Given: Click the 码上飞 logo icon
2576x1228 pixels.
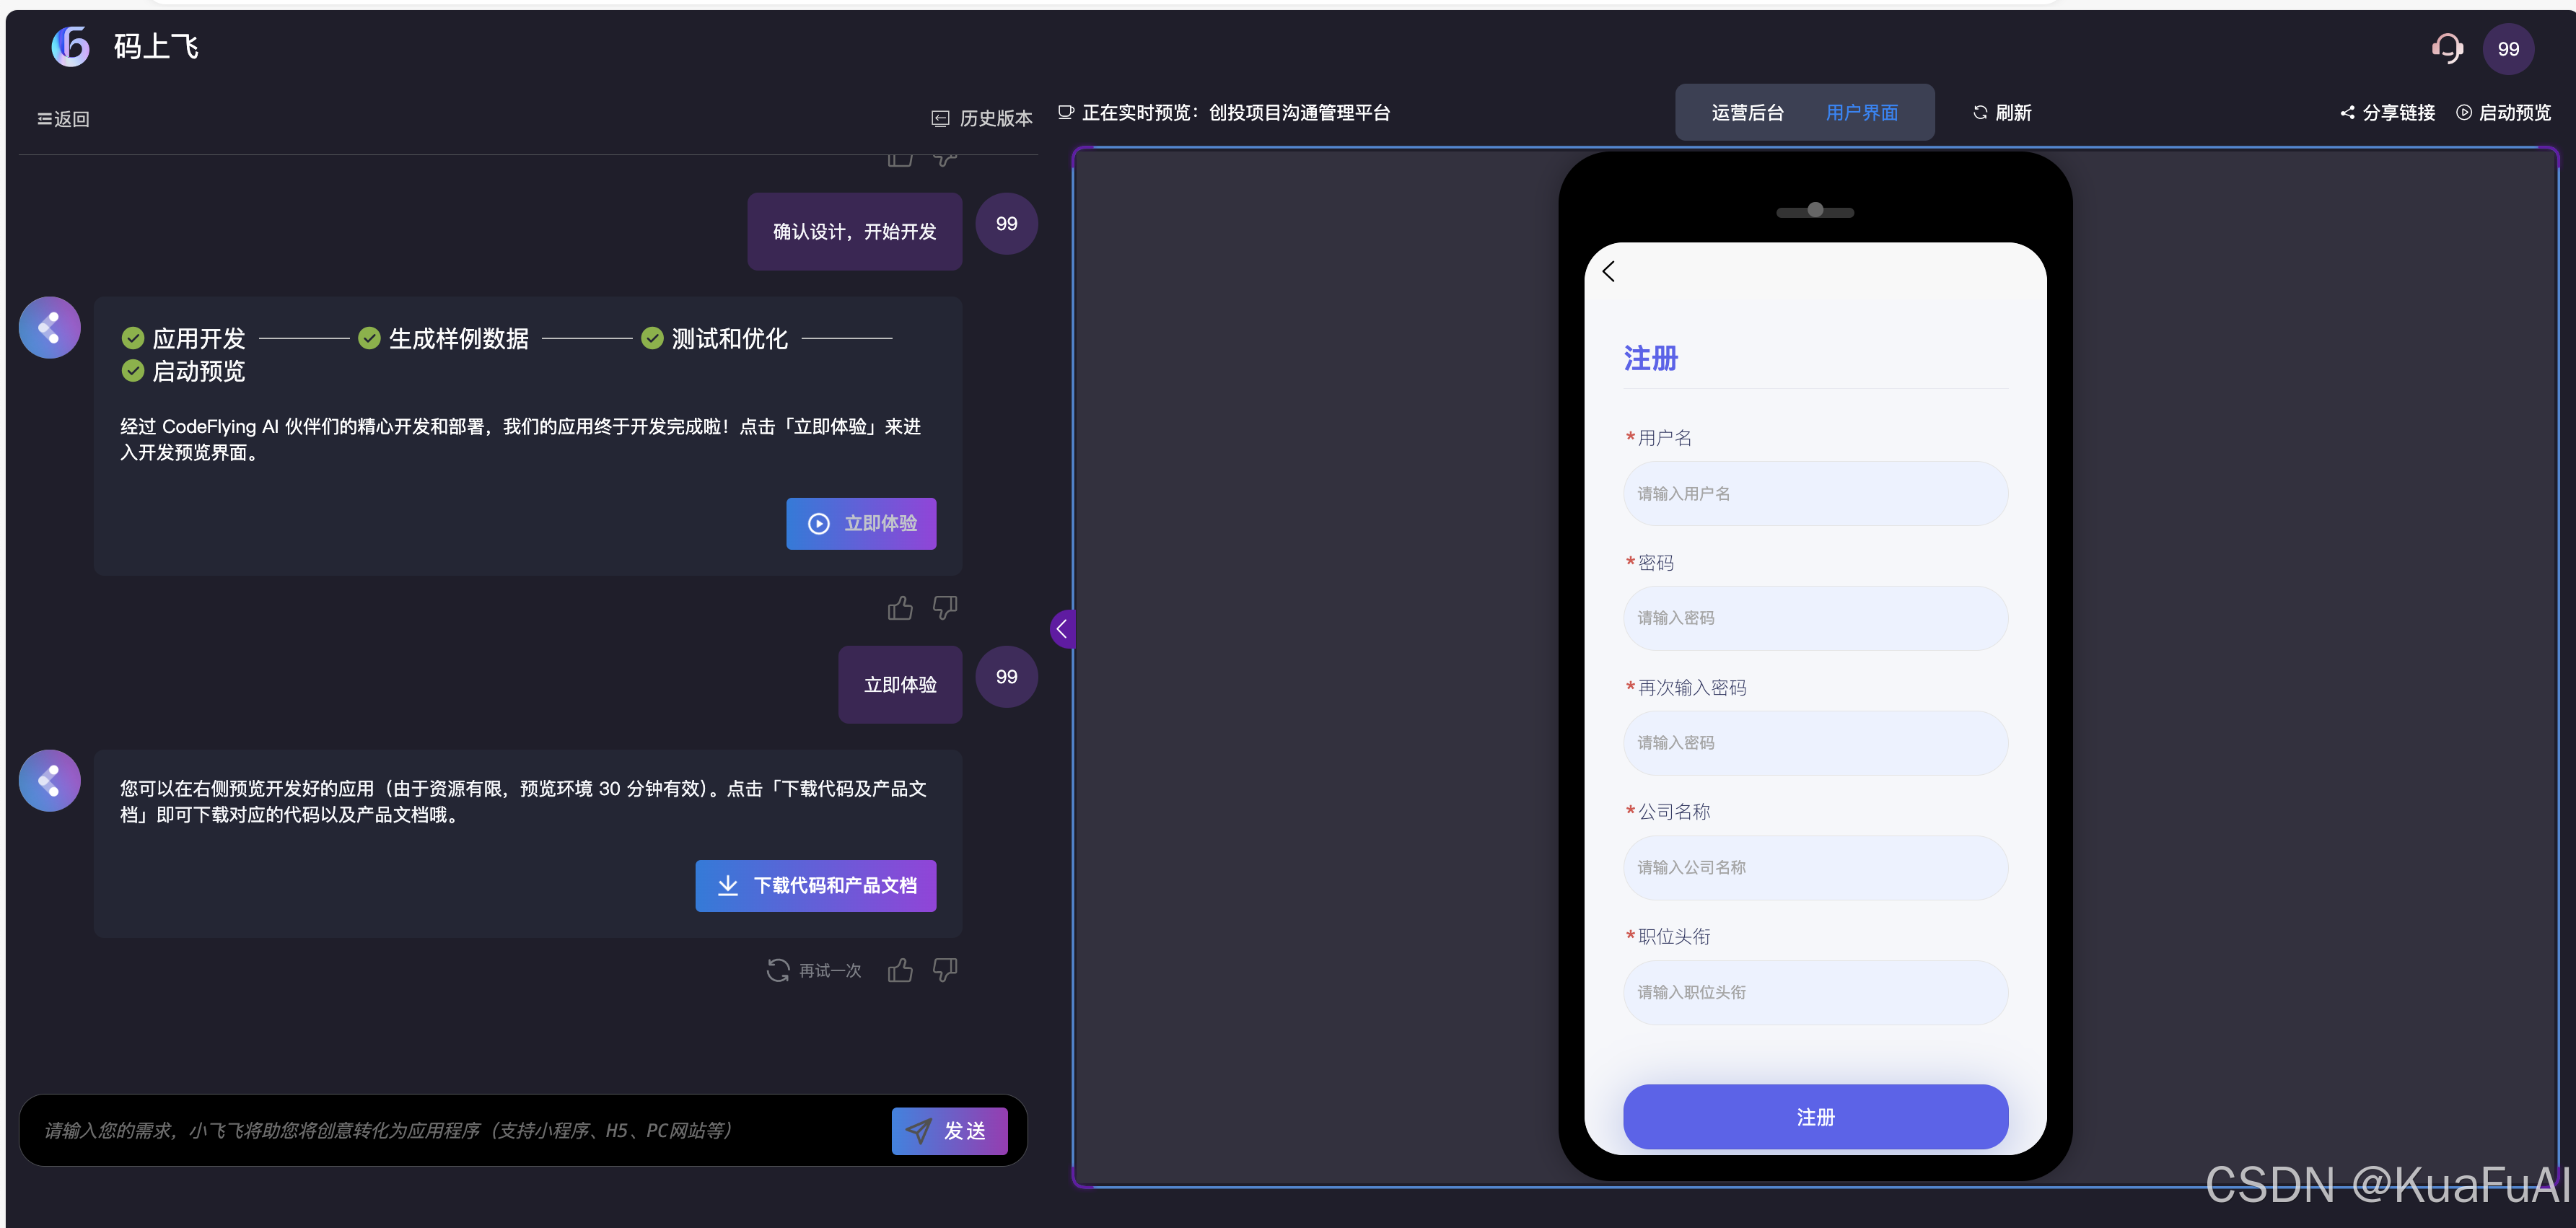Looking at the screenshot, I should click(x=70, y=46).
